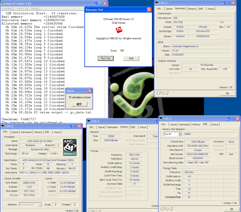The width and height of the screenshot is (241, 212).
Task: Select Cache tab in SPD window
Action: click(173, 124)
